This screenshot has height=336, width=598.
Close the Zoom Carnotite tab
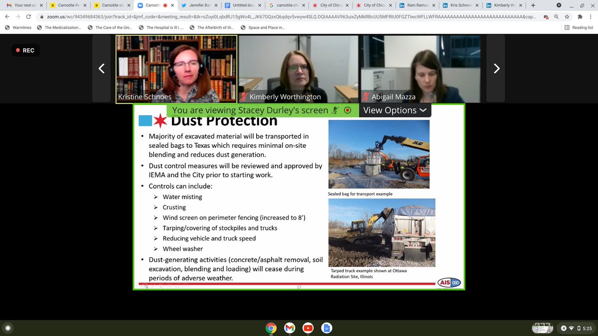click(x=173, y=5)
